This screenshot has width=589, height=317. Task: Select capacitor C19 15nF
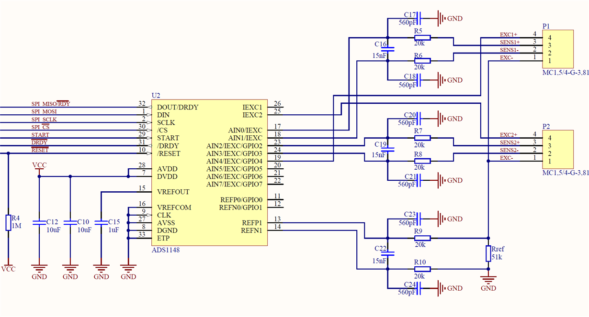(x=388, y=150)
